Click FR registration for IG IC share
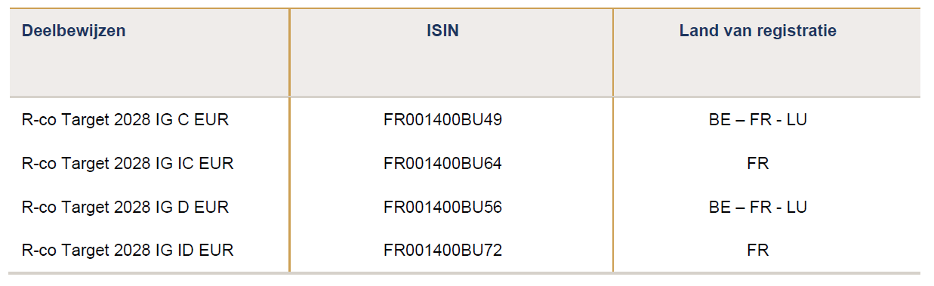Viewport: 934px width, 286px height. click(757, 164)
